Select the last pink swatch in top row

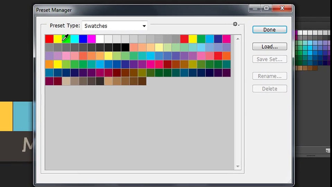[x=226, y=39]
